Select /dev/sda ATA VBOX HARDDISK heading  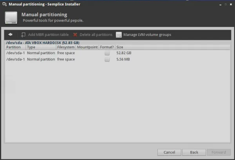(x=43, y=43)
